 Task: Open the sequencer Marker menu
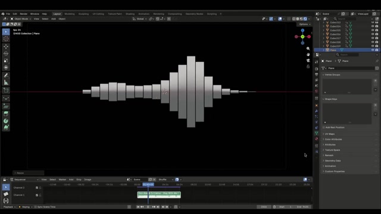62,180
